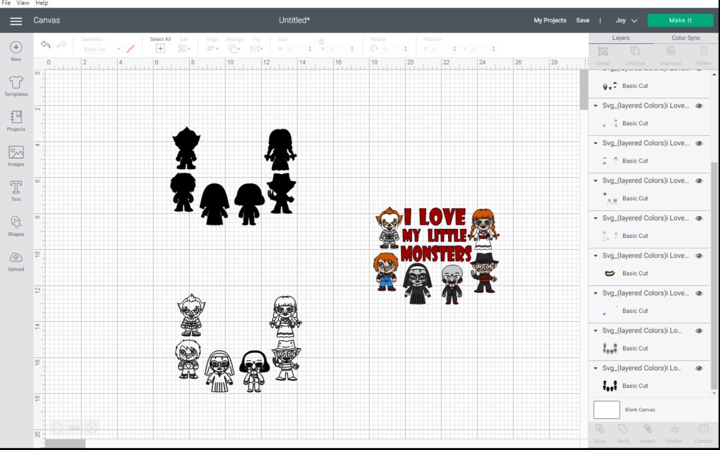Select the black silhouette figures on canvas

click(x=234, y=176)
